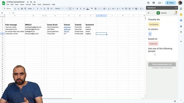Screen dimensions: 184x103
Task: Open the Google account avatar
Action: click(180, 3)
